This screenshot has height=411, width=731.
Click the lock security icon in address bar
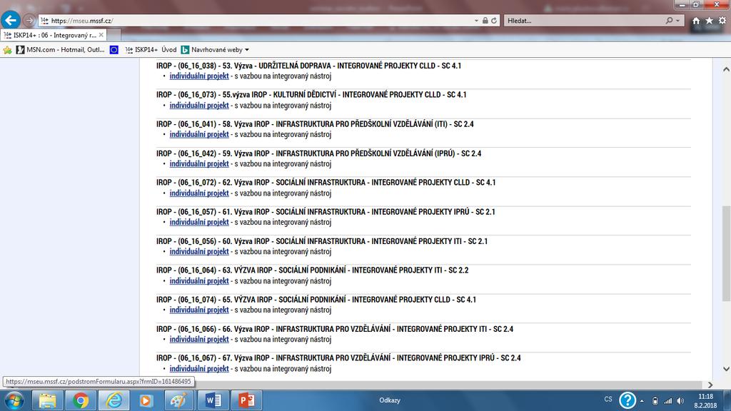[485, 21]
